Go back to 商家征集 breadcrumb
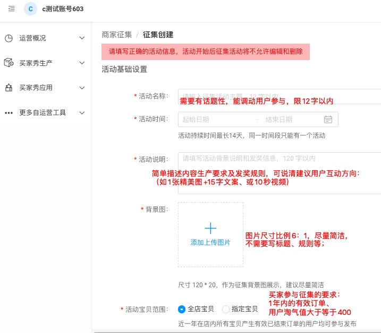The image size is (381, 333). pos(116,35)
